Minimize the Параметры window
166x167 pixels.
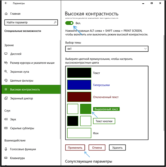[143, 3]
